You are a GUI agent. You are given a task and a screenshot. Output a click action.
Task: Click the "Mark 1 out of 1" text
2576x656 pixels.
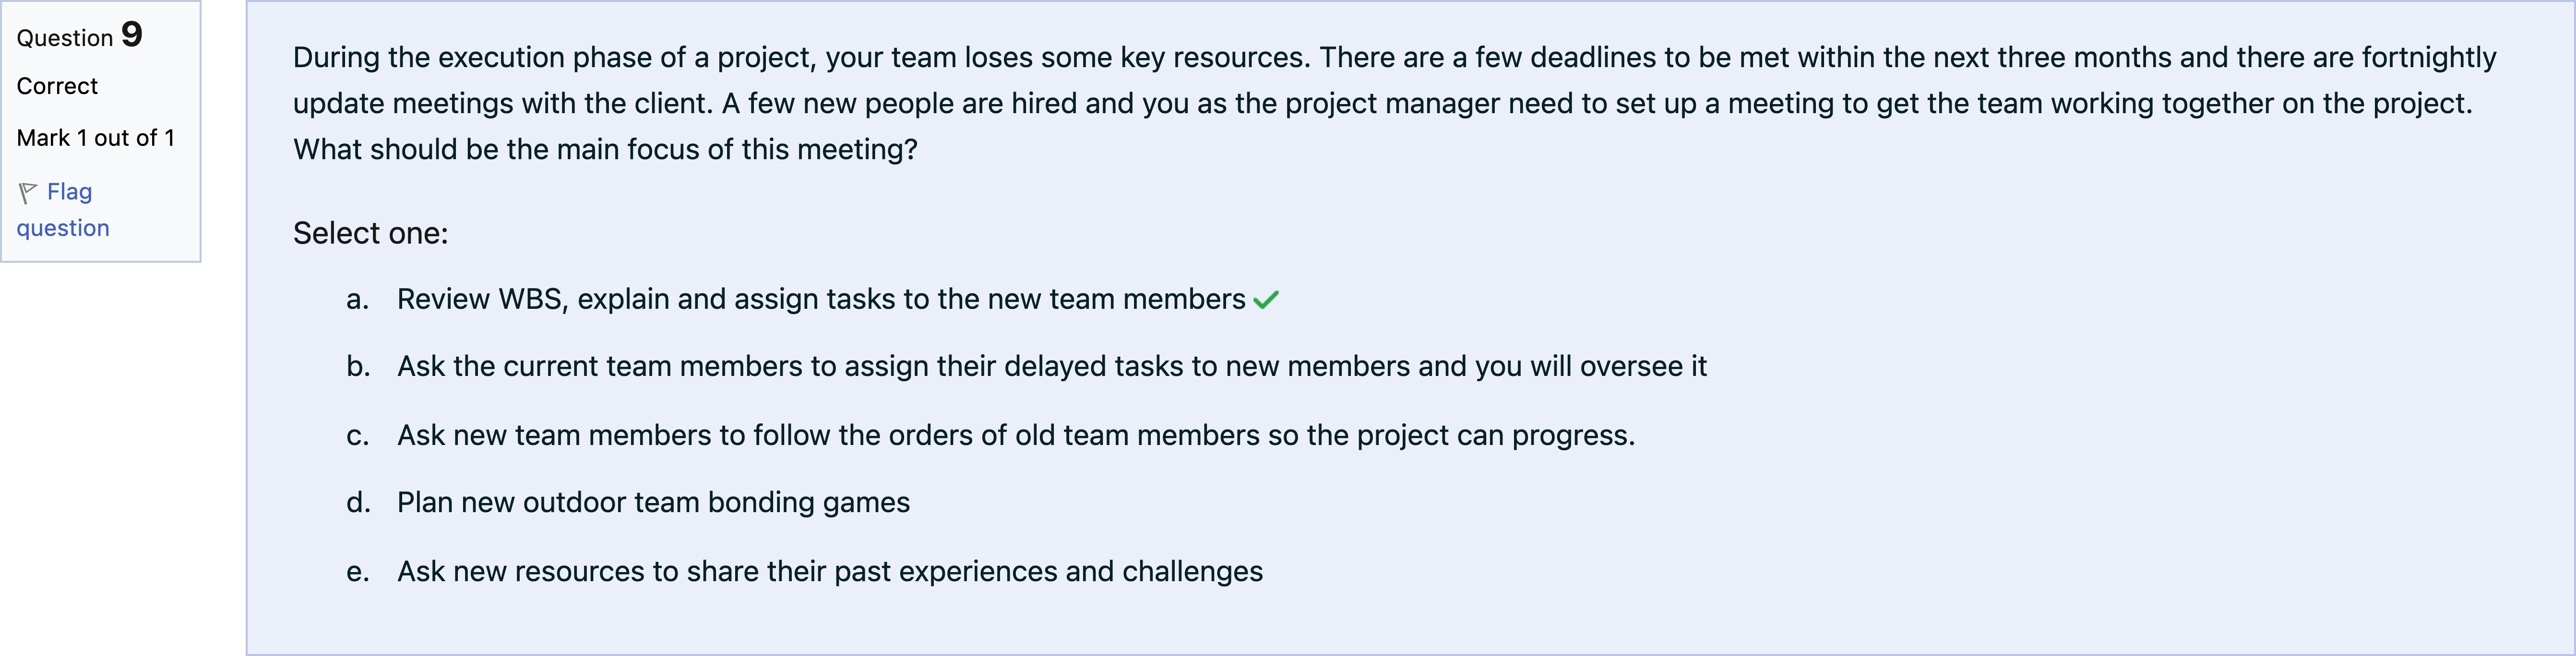[x=95, y=139]
